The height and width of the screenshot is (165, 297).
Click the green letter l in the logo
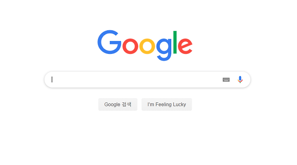(175, 42)
